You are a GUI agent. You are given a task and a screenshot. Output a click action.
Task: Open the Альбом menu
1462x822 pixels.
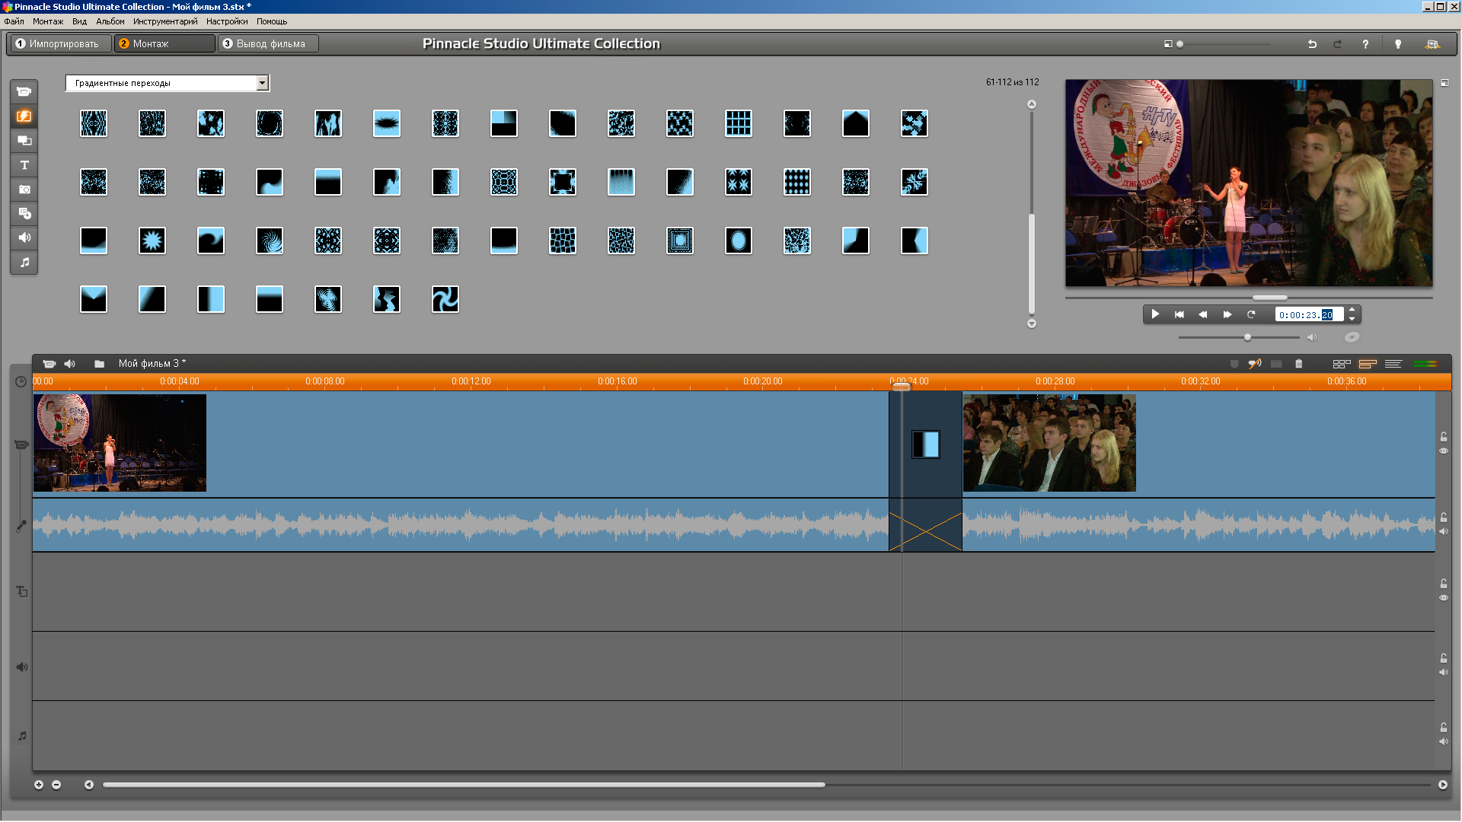point(110,21)
